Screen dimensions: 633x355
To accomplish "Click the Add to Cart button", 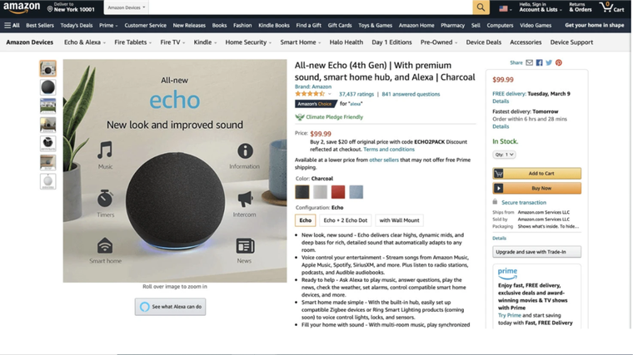I will (537, 173).
